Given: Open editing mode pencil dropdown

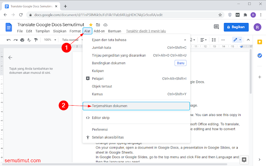Looking at the screenshot, I should point(237,40).
